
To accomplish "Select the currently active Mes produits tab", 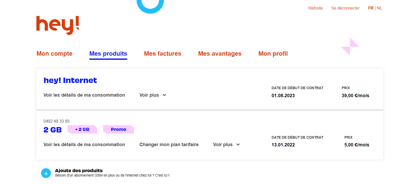I will click(x=108, y=54).
